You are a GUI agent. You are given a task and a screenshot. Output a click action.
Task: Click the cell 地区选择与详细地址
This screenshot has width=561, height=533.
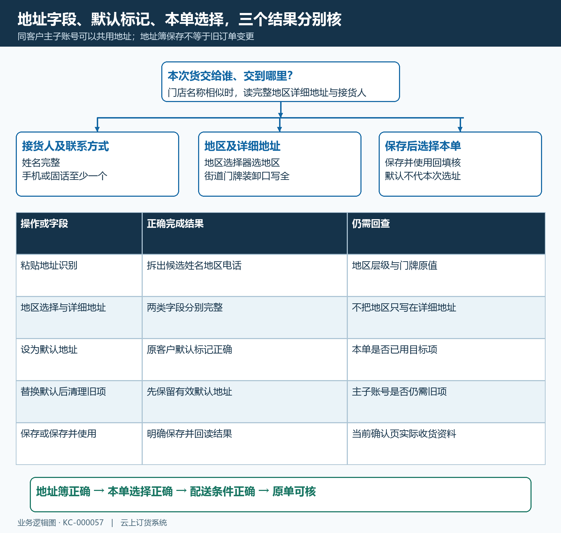pos(79,317)
